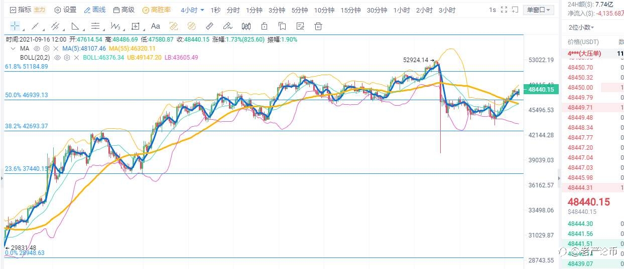The width and height of the screenshot is (624, 269).
Task: Switch to 3小时 timeframe
Action: (x=447, y=10)
